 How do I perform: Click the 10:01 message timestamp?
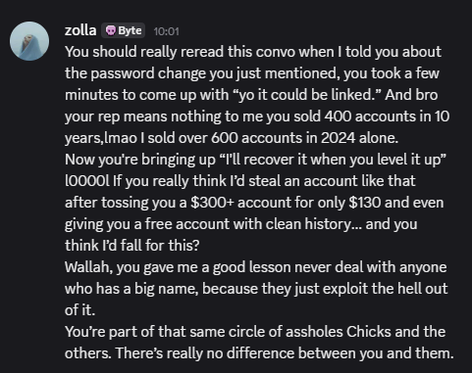pos(166,31)
